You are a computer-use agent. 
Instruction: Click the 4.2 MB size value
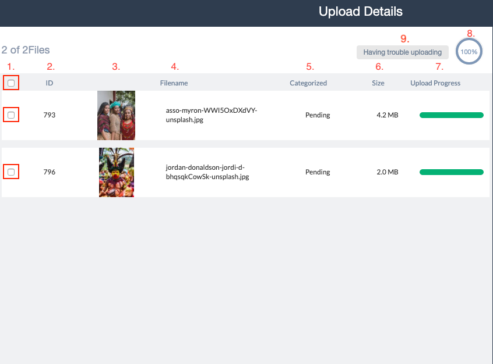coord(388,115)
